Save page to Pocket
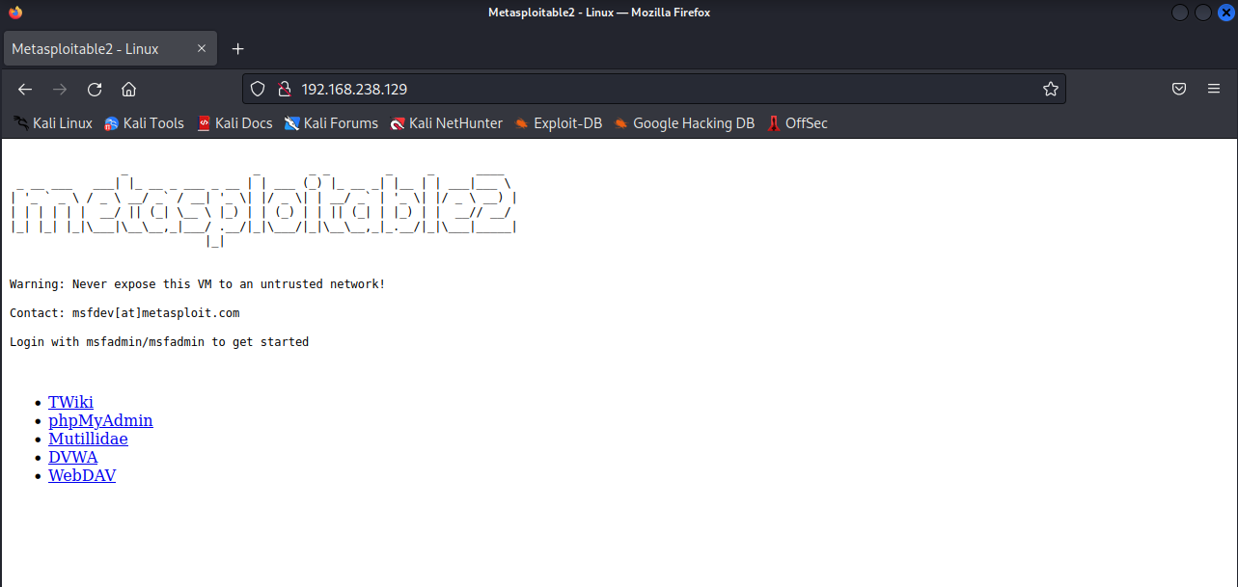 point(1179,89)
